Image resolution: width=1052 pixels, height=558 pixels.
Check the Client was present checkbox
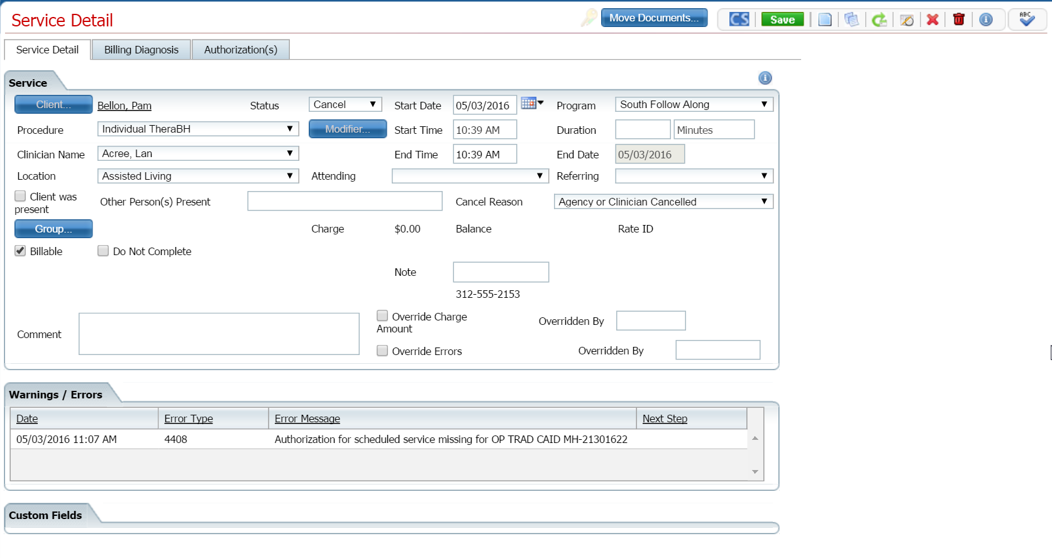(x=21, y=196)
